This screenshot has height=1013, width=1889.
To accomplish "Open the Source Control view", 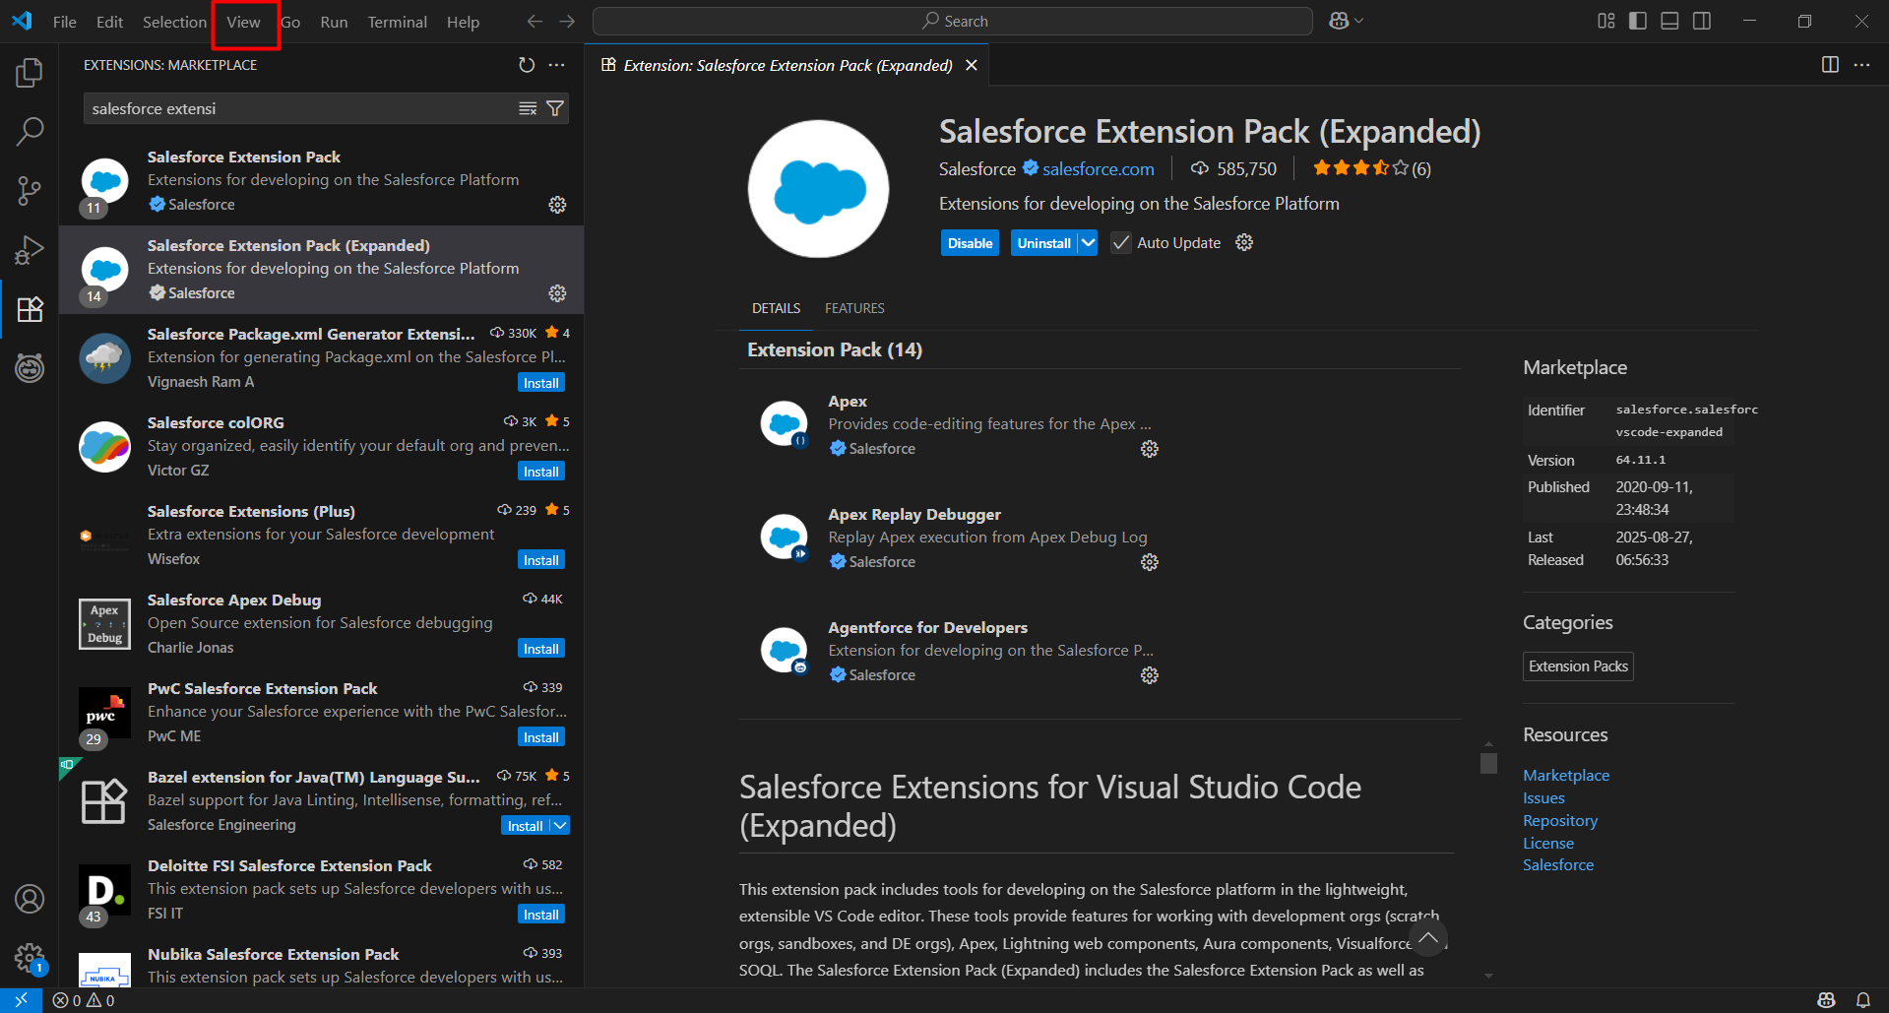I will point(30,191).
